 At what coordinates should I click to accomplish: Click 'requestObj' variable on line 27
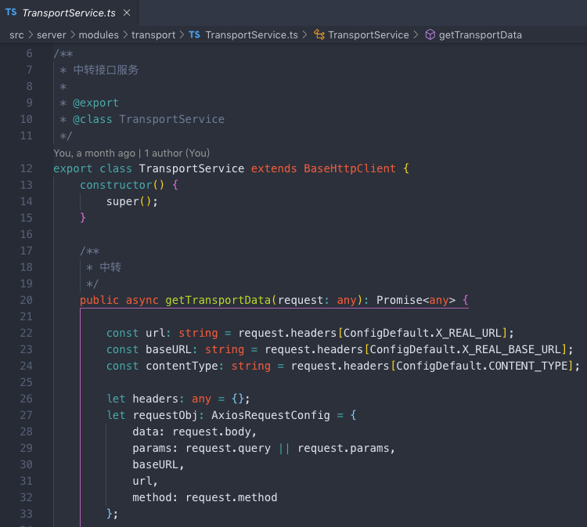(164, 415)
